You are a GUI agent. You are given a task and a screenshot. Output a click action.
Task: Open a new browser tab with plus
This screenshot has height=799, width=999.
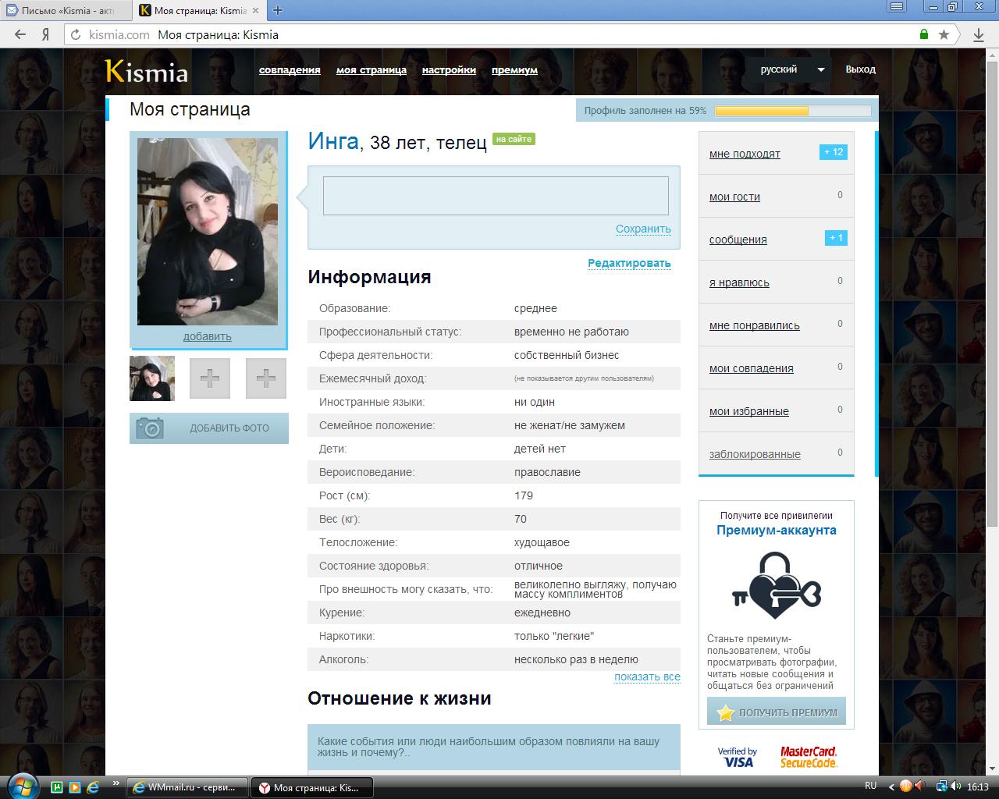[x=278, y=10]
